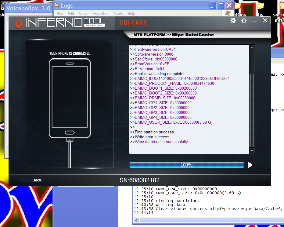Click the Windows logo icon in Logs toolbar
The height and width of the screenshot is (227, 284).
tap(228, 13)
